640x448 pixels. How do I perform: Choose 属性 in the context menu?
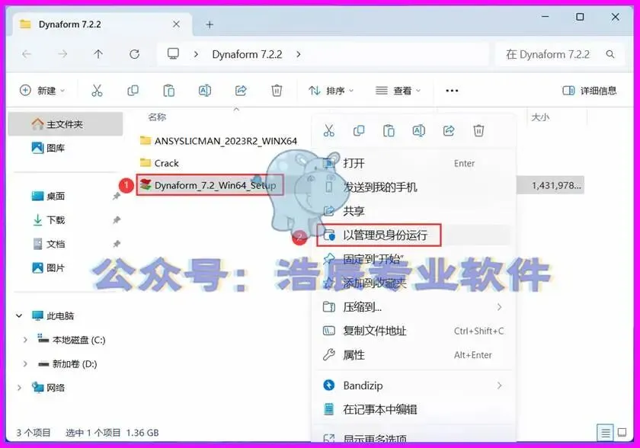click(x=414, y=355)
